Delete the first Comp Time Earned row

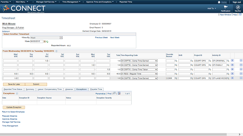click(241, 60)
